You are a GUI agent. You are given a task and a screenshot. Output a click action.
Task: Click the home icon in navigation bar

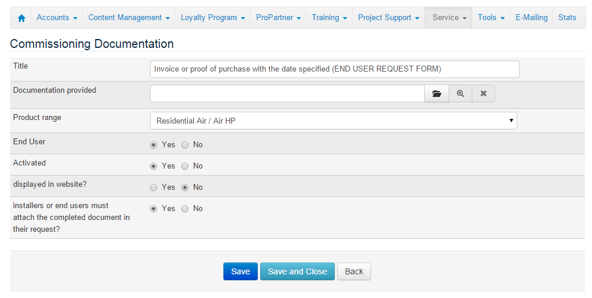coord(21,18)
